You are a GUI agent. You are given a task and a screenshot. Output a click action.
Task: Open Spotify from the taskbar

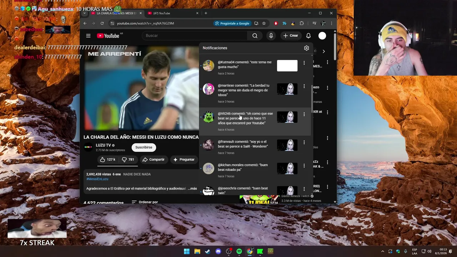pyautogui.click(x=239, y=251)
